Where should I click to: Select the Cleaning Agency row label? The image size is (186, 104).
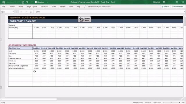(x=15, y=58)
